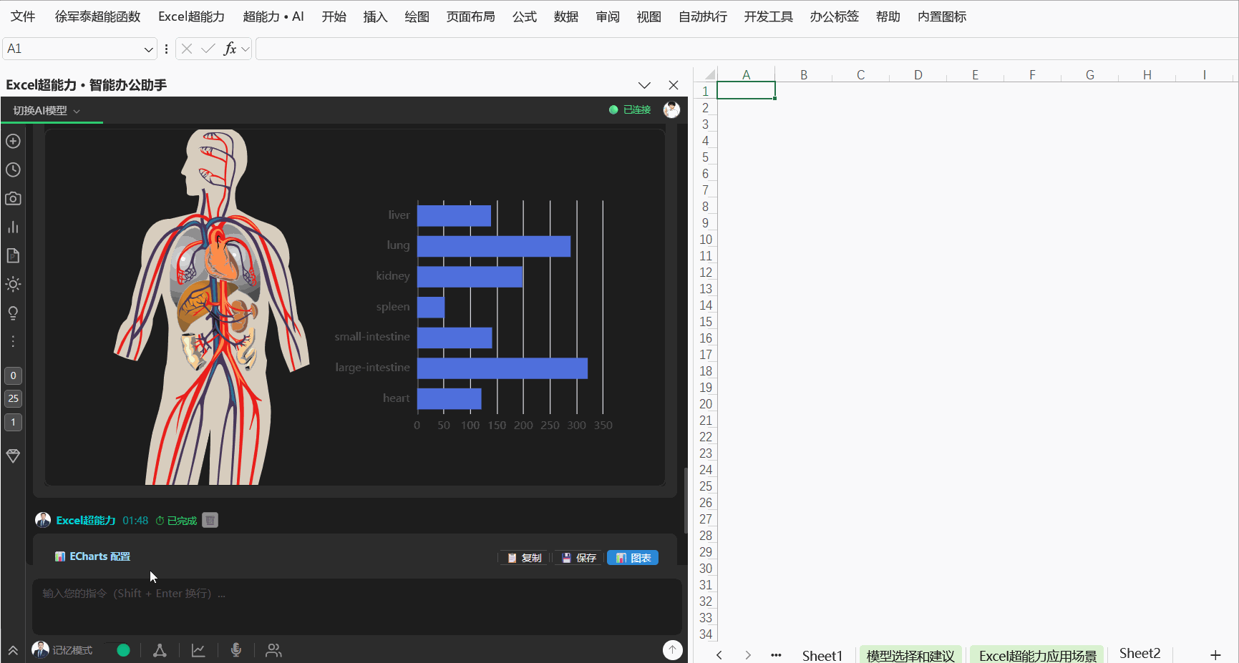
Task: Collapse the task pane using chevron arrow
Action: 644,85
